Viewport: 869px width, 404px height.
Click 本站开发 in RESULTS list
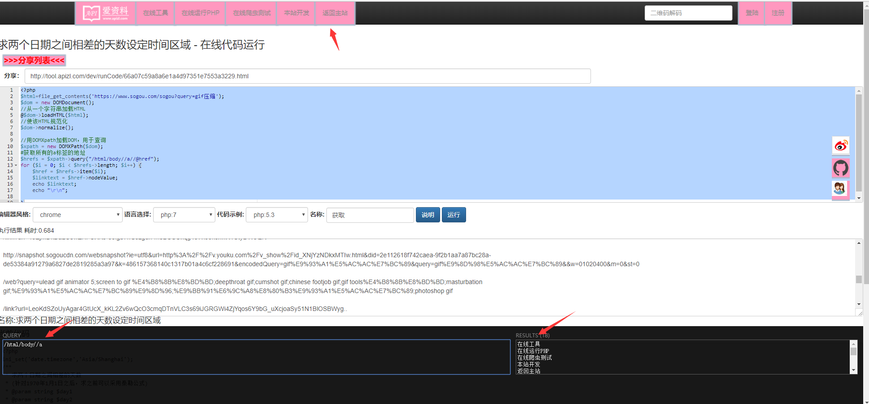[529, 364]
